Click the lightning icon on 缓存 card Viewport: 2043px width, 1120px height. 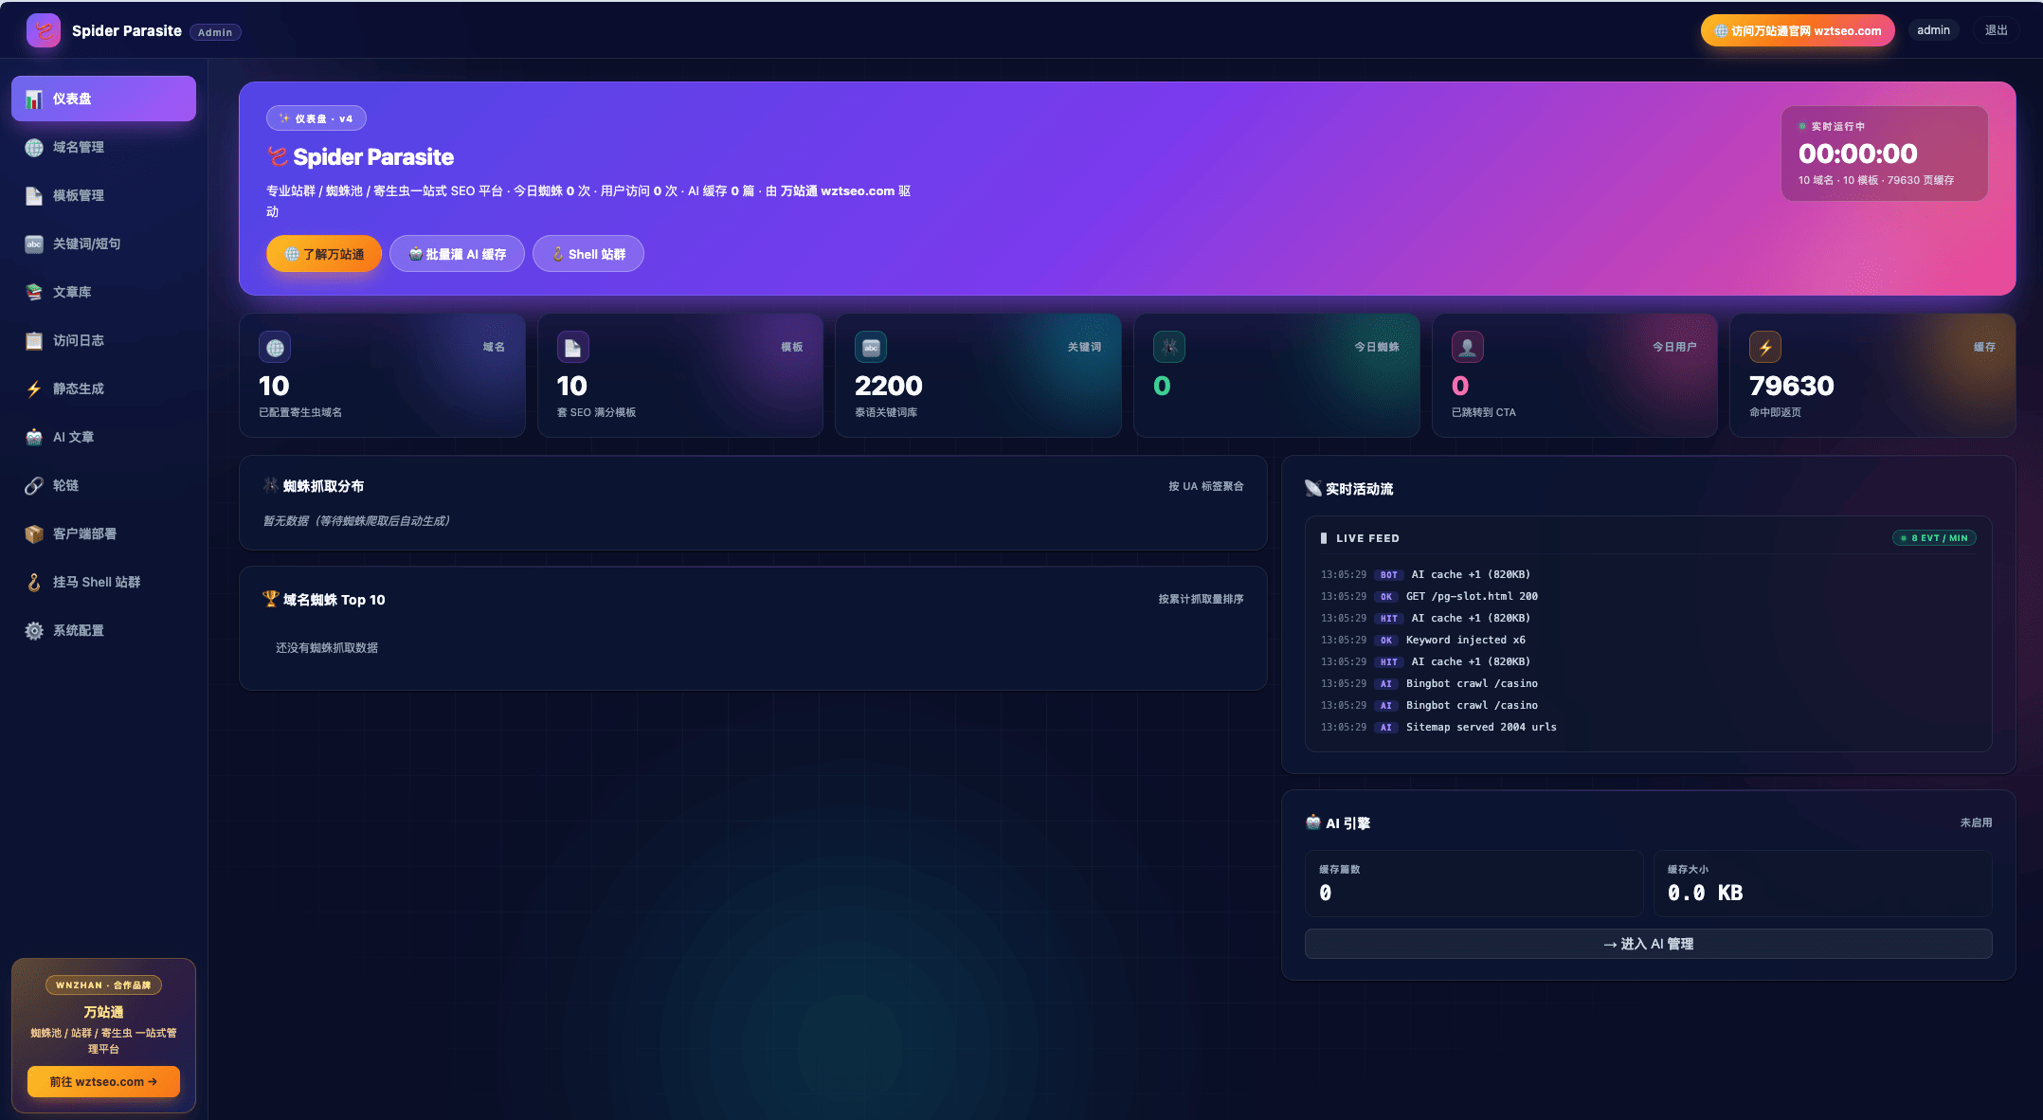click(1765, 348)
